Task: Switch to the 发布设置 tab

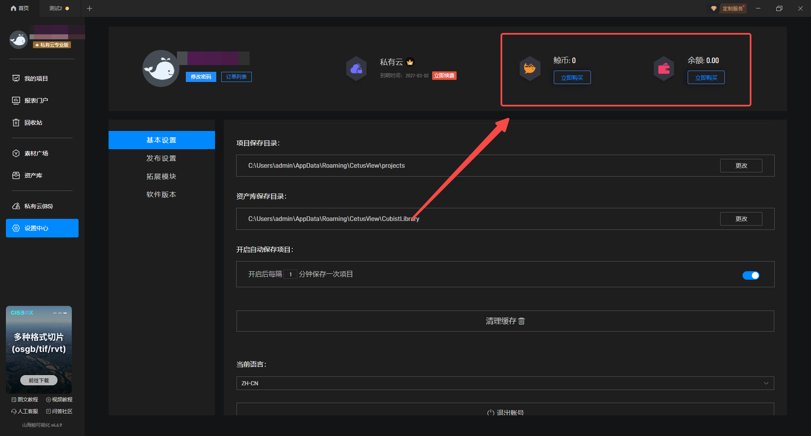Action: 161,158
